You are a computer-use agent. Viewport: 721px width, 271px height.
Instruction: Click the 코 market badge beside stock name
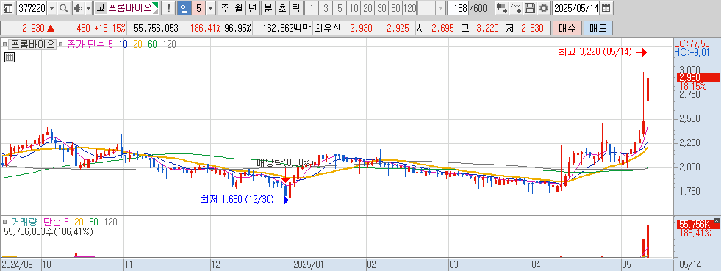click(100, 8)
